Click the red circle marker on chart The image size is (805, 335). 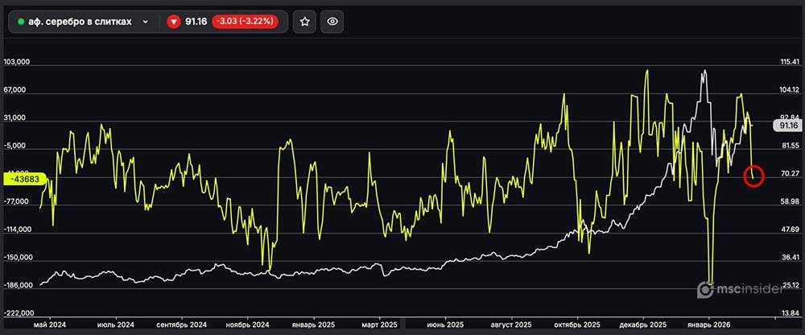(x=753, y=176)
